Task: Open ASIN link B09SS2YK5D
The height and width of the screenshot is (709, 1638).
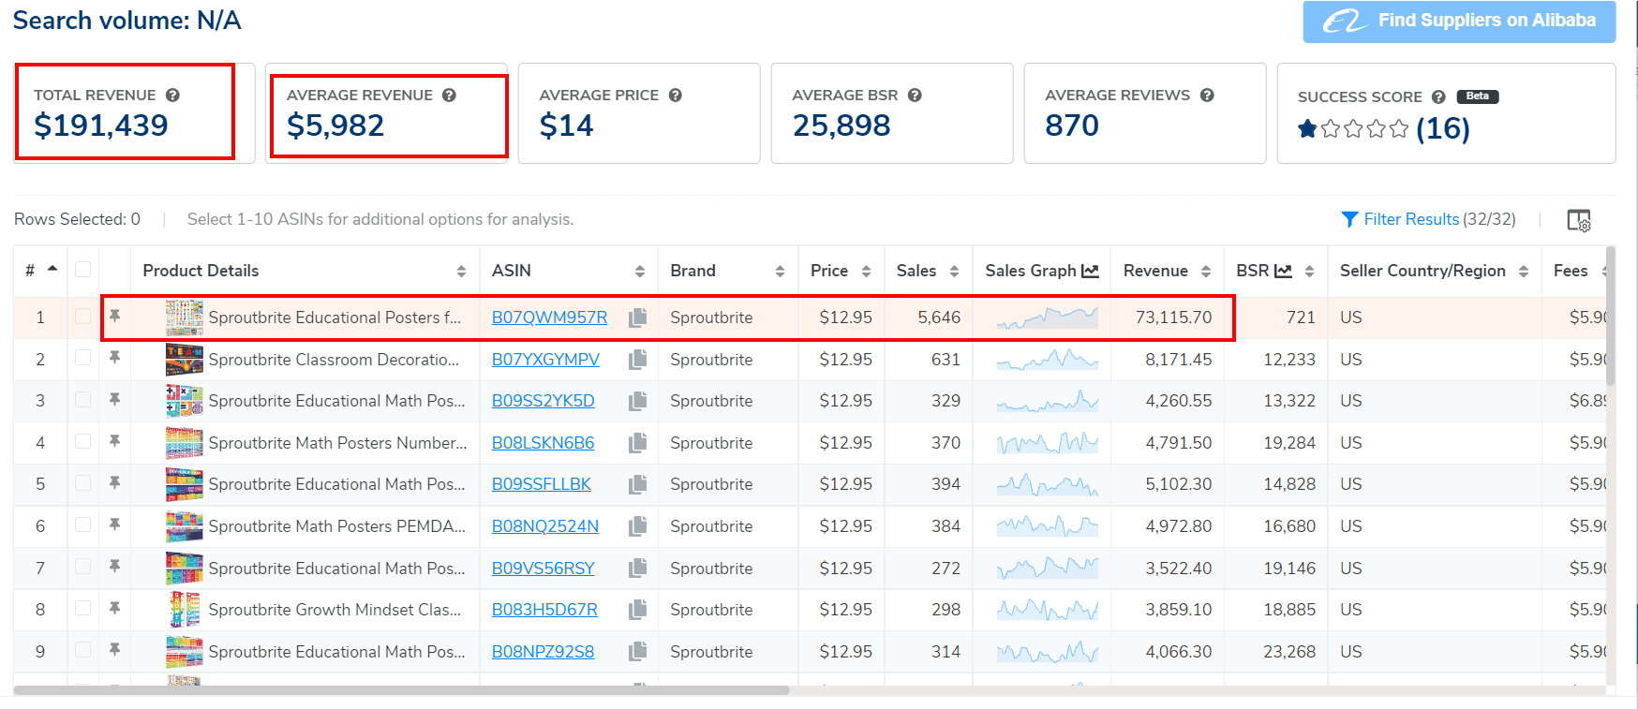Action: pos(543,401)
